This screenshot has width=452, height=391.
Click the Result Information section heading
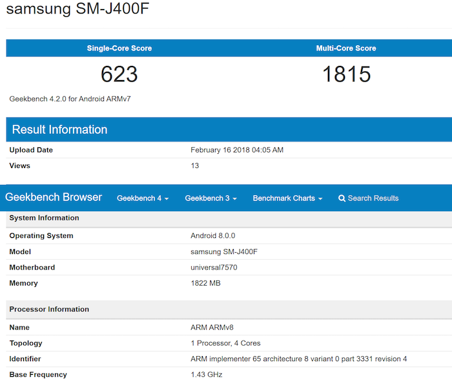[x=59, y=129]
